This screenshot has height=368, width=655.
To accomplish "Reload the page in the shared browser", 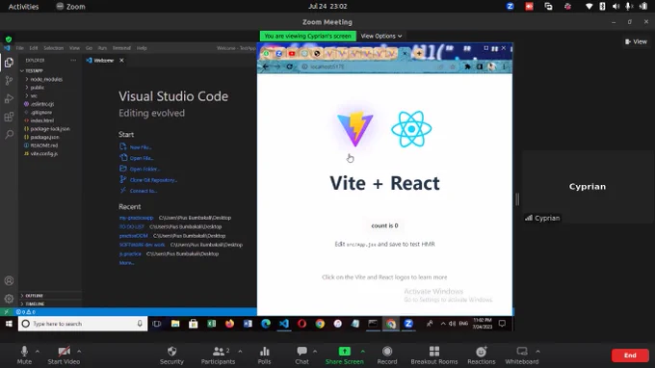I will [x=289, y=66].
